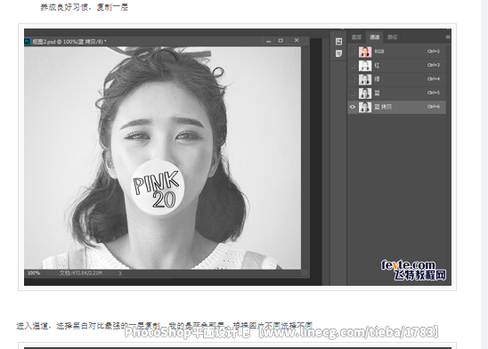Image resolution: width=488 pixels, height=349 pixels.
Task: Select the 绿 channel thumbnail
Action: tap(365, 79)
